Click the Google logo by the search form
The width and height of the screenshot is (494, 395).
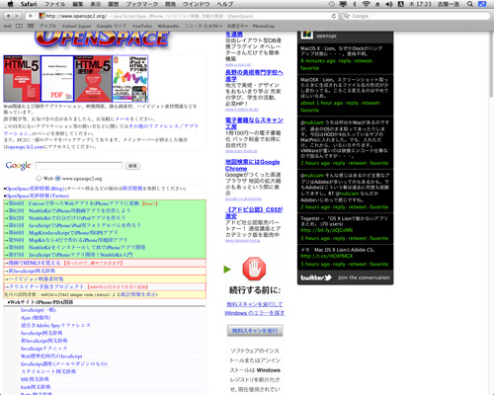click(x=19, y=166)
